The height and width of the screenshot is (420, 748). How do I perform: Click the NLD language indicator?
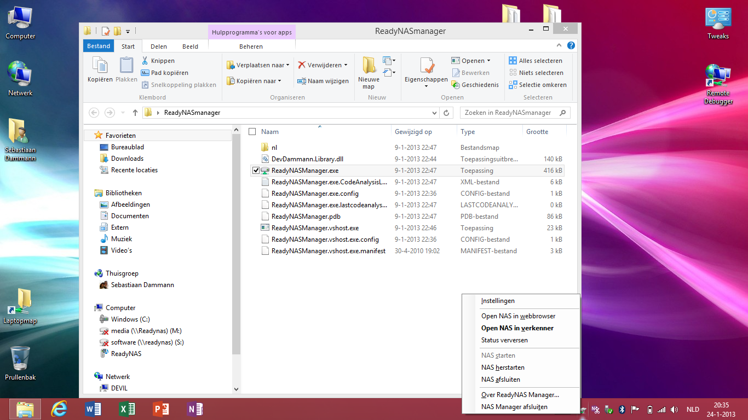point(693,410)
